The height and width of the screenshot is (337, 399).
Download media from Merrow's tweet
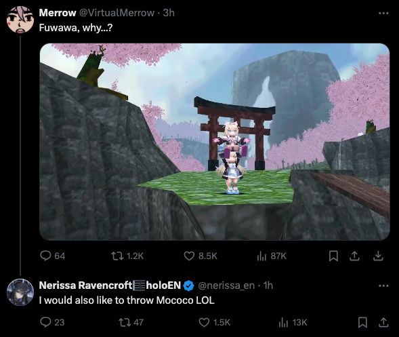click(378, 256)
